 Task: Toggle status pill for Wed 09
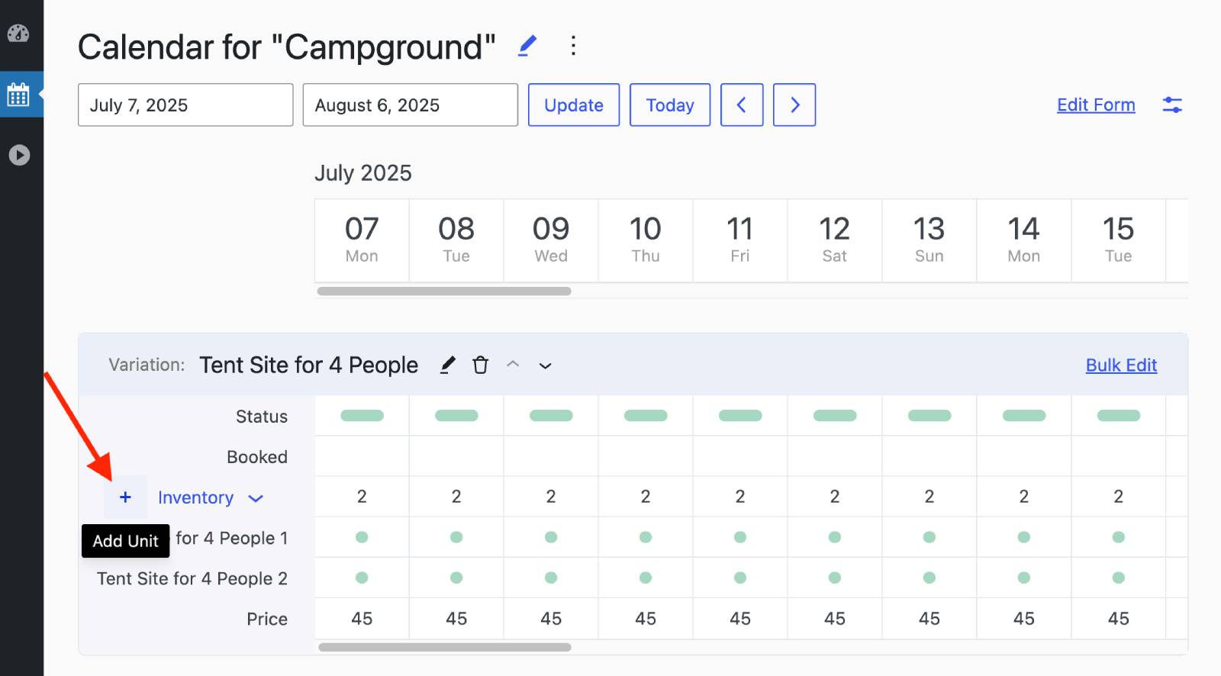tap(551, 416)
